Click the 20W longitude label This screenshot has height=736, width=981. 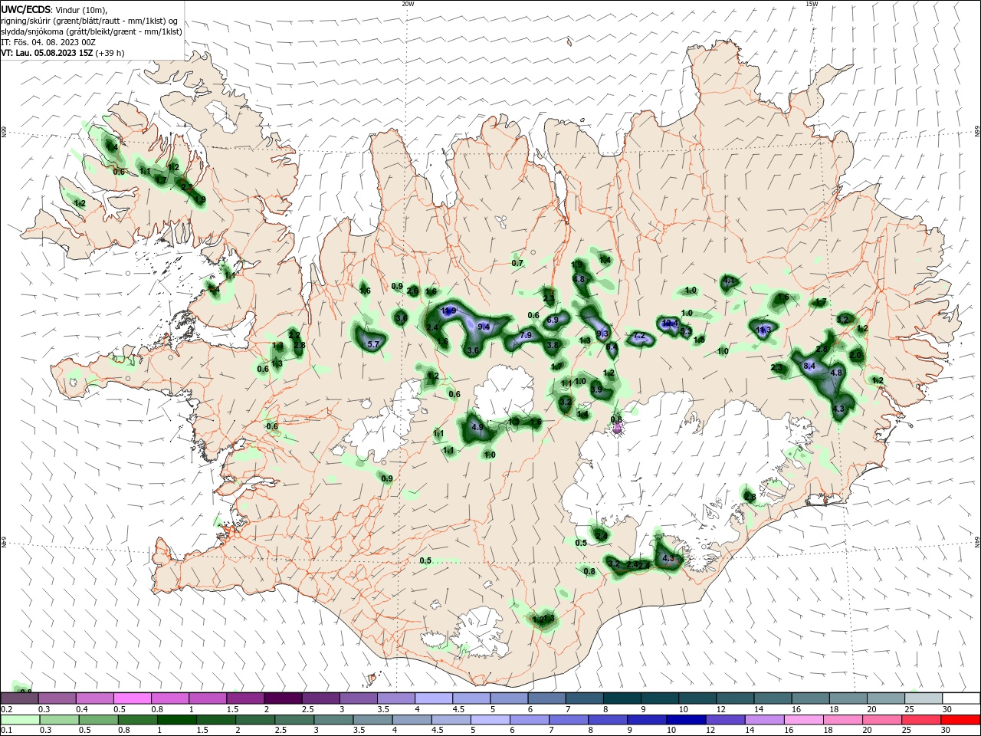point(408,4)
